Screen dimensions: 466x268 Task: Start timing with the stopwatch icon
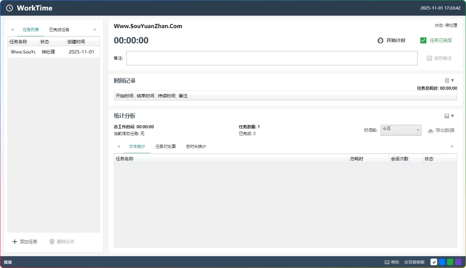380,40
